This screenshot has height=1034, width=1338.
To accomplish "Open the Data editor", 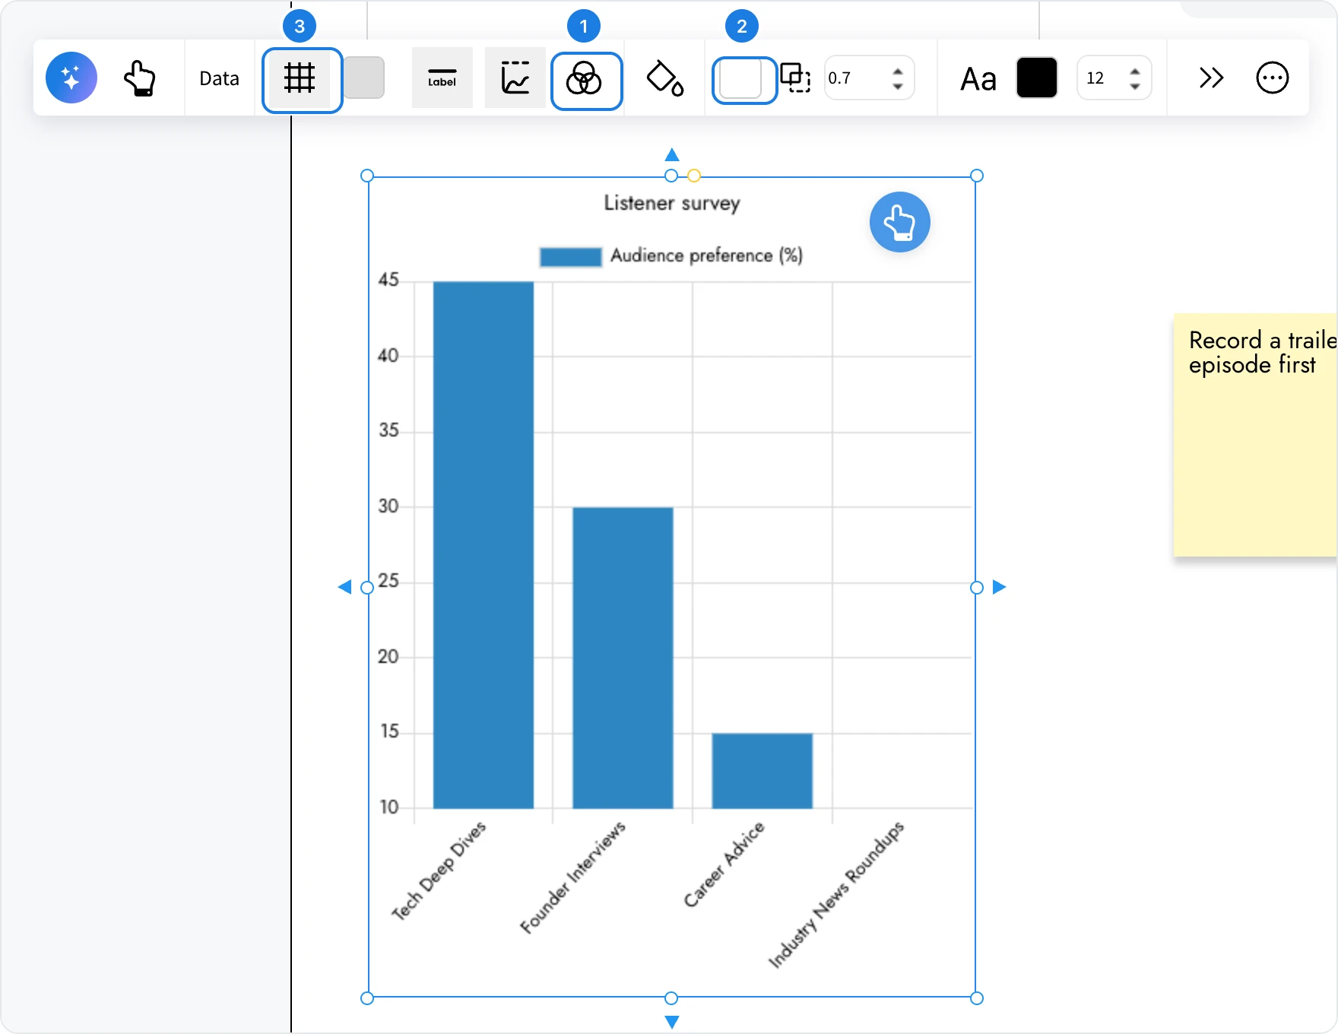I will [219, 78].
